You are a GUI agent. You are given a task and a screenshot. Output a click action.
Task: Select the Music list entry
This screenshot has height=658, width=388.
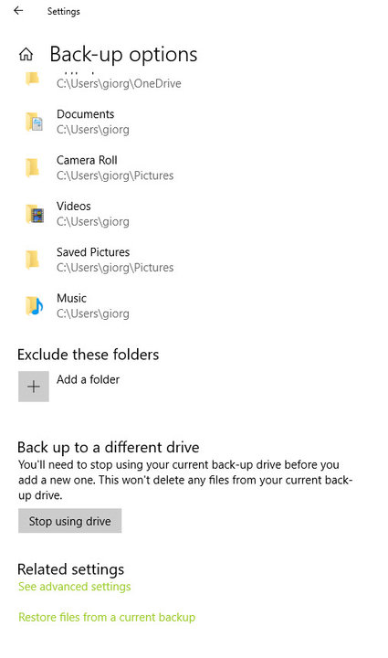tap(100, 305)
